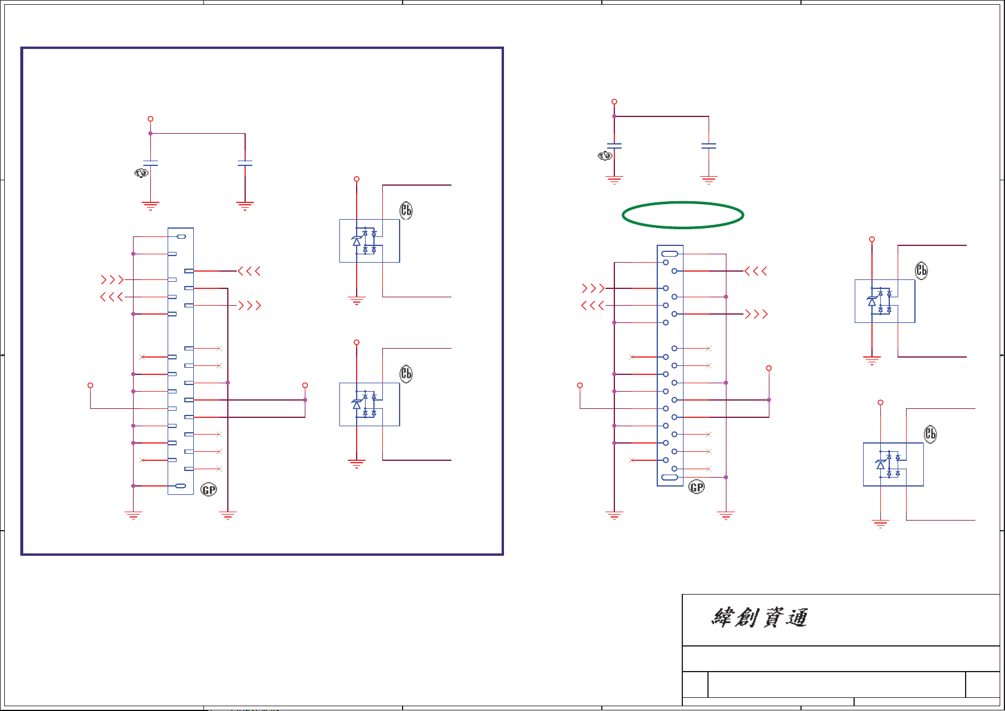Click the GP marker beside the right connector
This screenshot has width=1005, height=711.
(x=697, y=487)
